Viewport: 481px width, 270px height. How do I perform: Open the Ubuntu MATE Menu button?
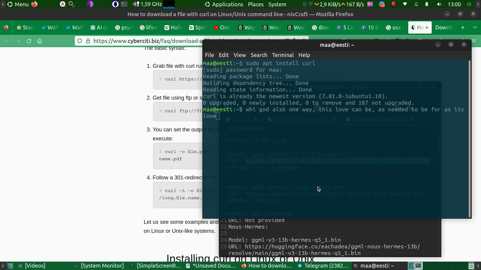coord(18,4)
